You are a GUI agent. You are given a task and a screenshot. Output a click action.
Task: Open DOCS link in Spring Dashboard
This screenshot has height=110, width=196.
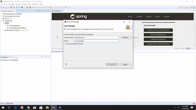pyautogui.click(x=130, y=16)
